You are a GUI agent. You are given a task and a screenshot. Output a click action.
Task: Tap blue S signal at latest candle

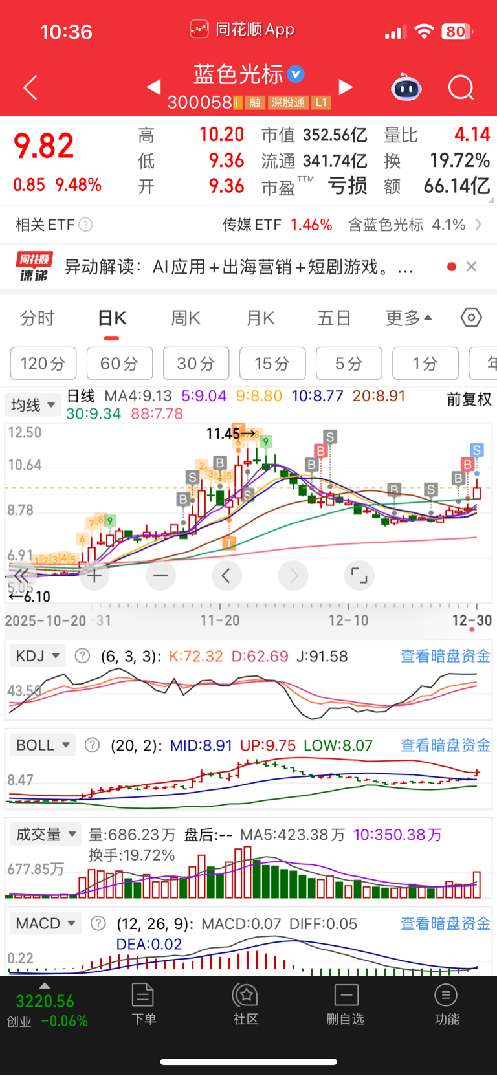coord(477,450)
